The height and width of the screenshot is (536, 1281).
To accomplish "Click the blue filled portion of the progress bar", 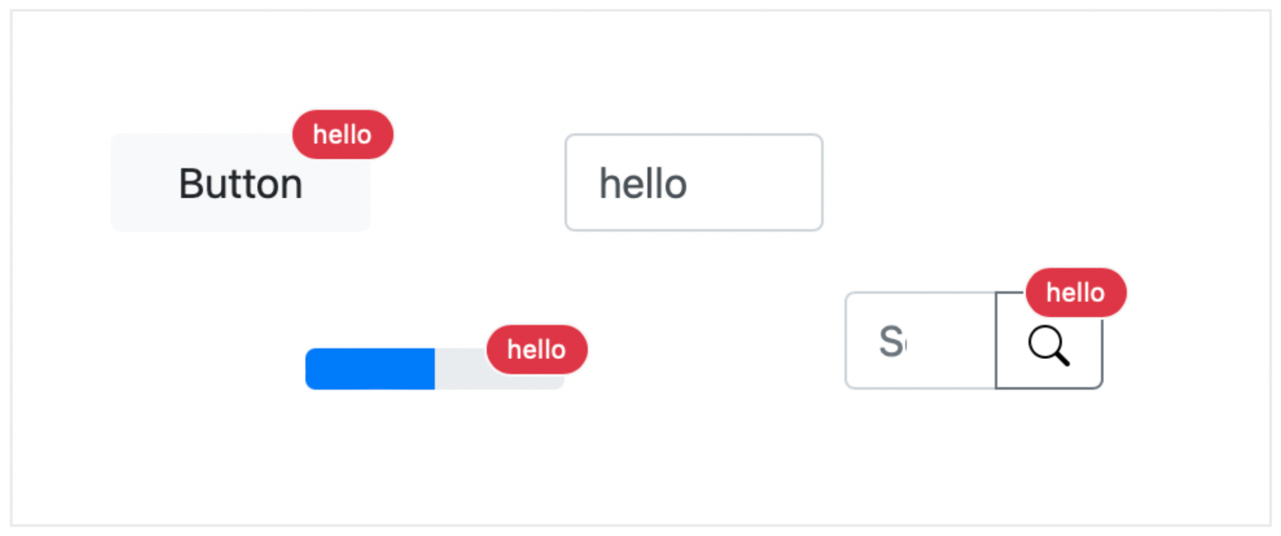I will pyautogui.click(x=369, y=369).
